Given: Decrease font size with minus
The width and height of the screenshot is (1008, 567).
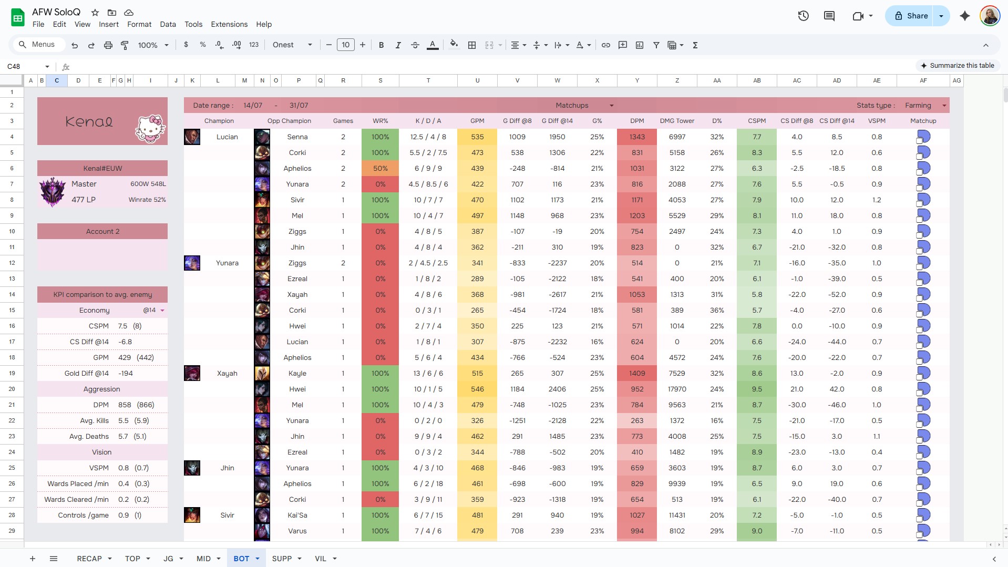Looking at the screenshot, I should click(x=329, y=45).
